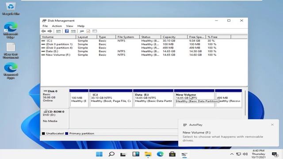
Task: Click the Show/Hide Action Pane toolbar icon
Action: point(73,31)
